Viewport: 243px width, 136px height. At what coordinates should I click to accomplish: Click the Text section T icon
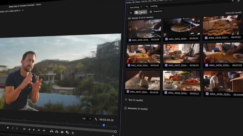(x=126, y=100)
